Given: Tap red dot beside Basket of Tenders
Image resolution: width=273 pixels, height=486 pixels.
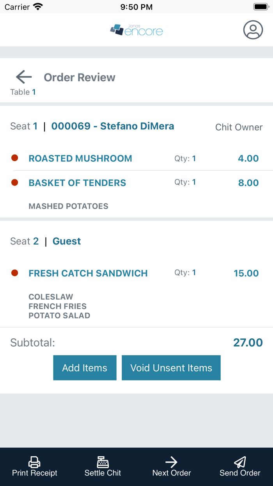Looking at the screenshot, I should pos(15,182).
